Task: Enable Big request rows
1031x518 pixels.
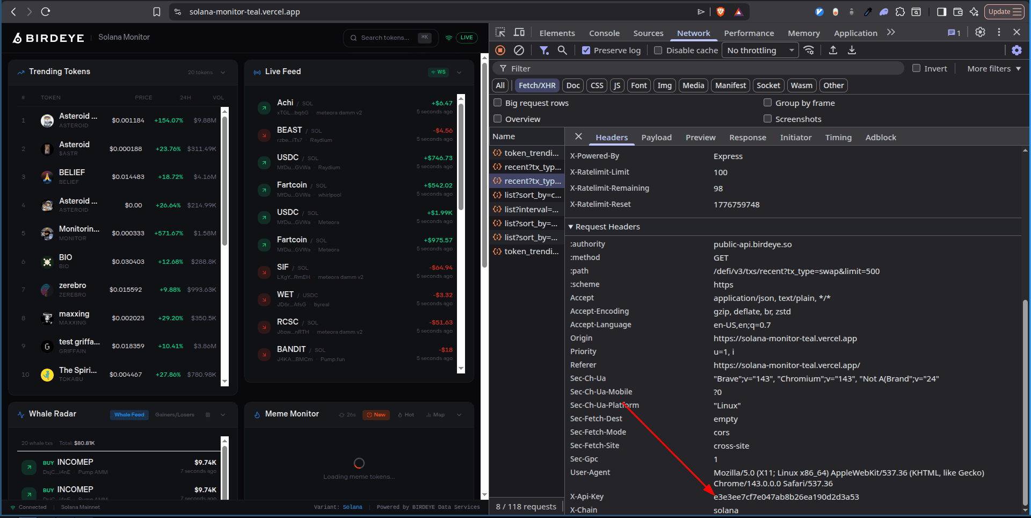Action: pos(498,103)
